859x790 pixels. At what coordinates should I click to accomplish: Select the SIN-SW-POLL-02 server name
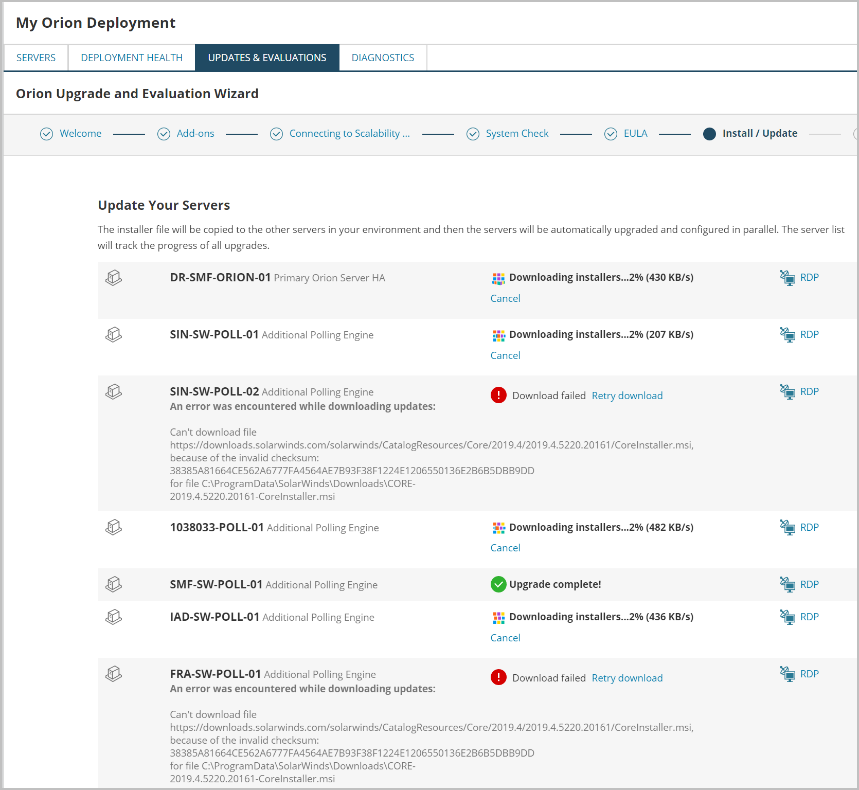214,391
